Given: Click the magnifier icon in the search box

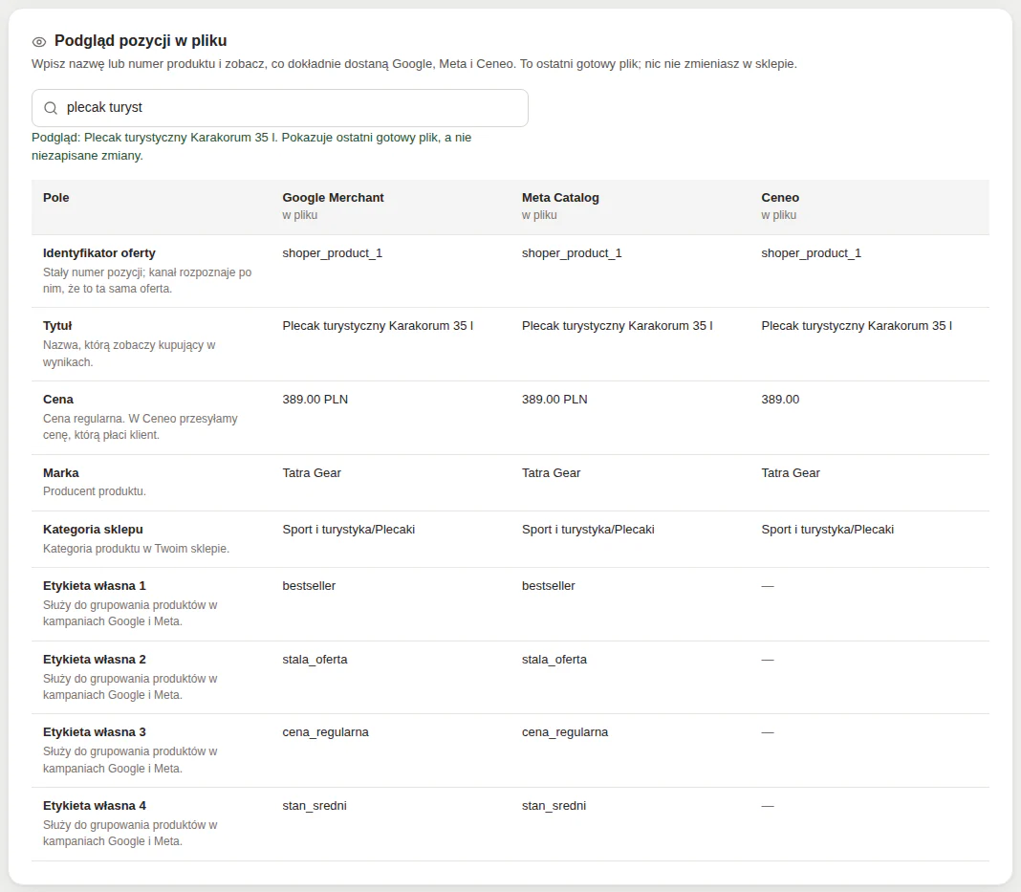Looking at the screenshot, I should point(50,108).
